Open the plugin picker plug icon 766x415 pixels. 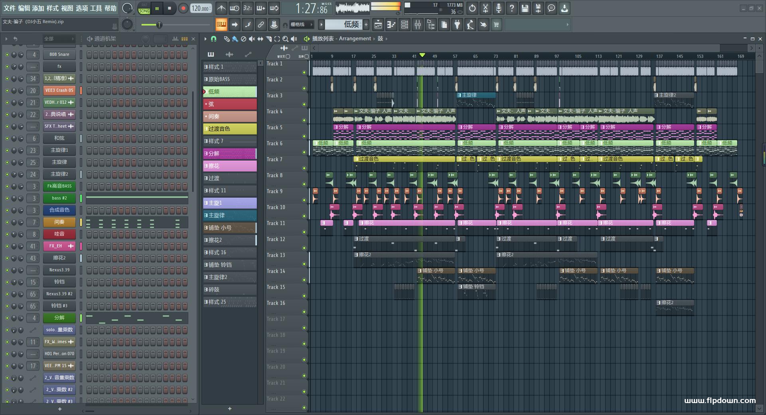point(457,25)
